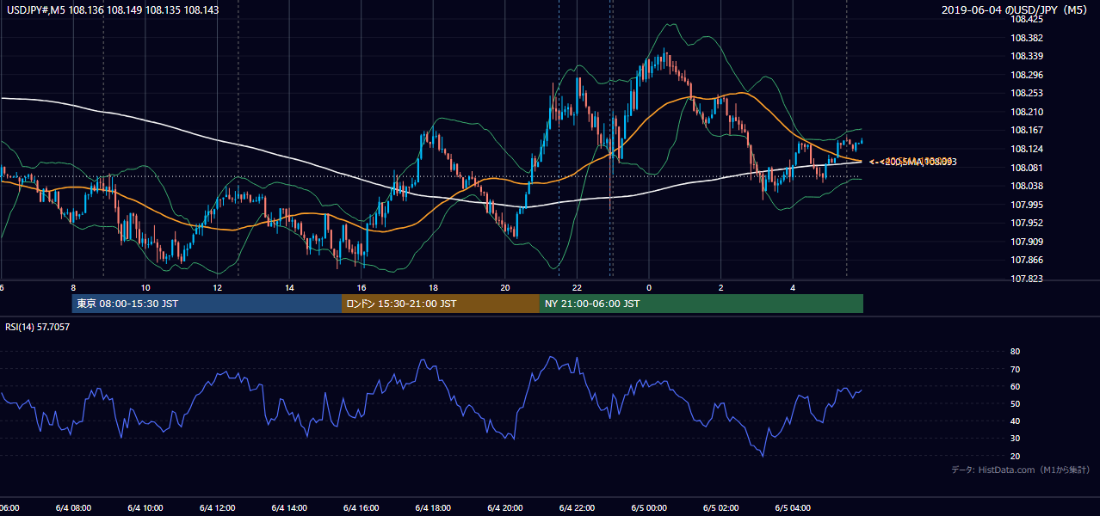Click RSI scale value 80

pos(1015,352)
